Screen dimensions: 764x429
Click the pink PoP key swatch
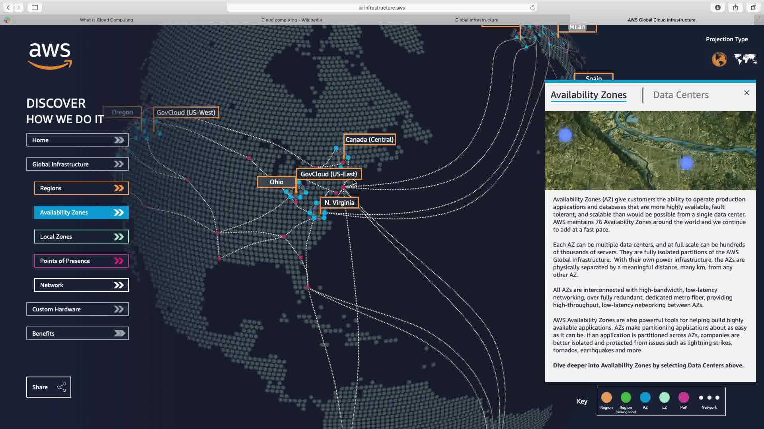click(684, 397)
